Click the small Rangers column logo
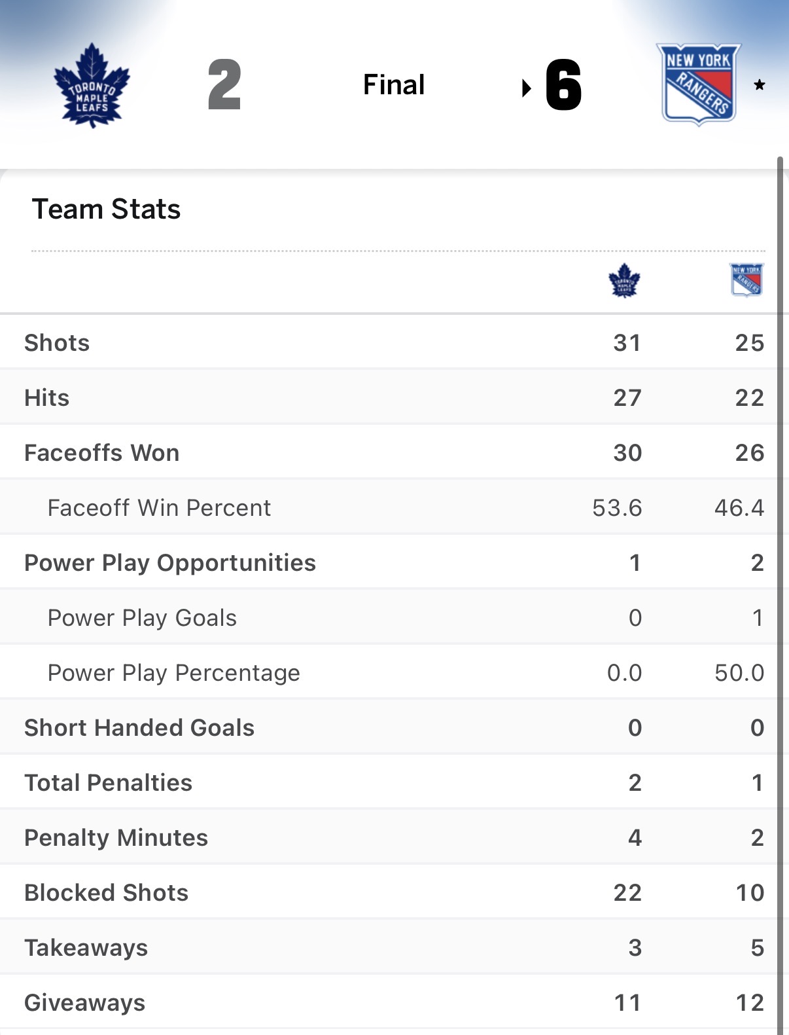789x1035 pixels. tap(746, 280)
